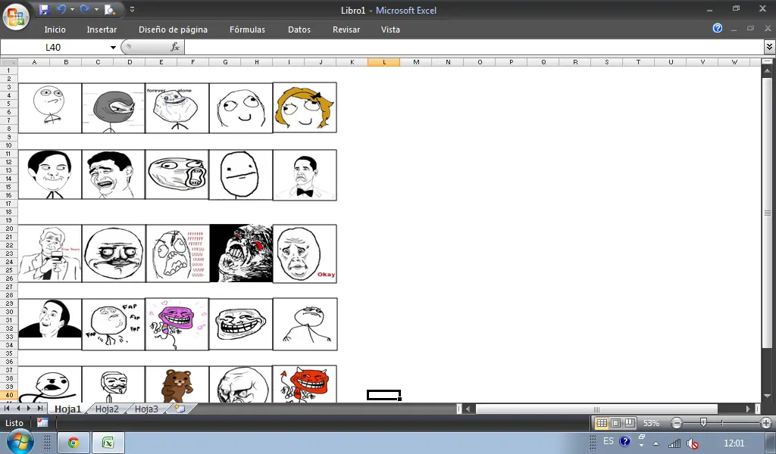Go to previous sheet navigation arrow
The width and height of the screenshot is (776, 454).
pos(18,409)
